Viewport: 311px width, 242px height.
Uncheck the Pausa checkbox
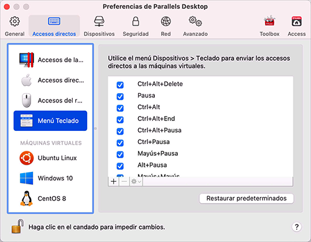tap(120, 96)
